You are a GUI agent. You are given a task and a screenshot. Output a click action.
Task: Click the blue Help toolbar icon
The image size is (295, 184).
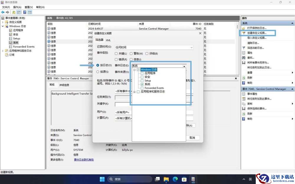[x=25, y=12]
